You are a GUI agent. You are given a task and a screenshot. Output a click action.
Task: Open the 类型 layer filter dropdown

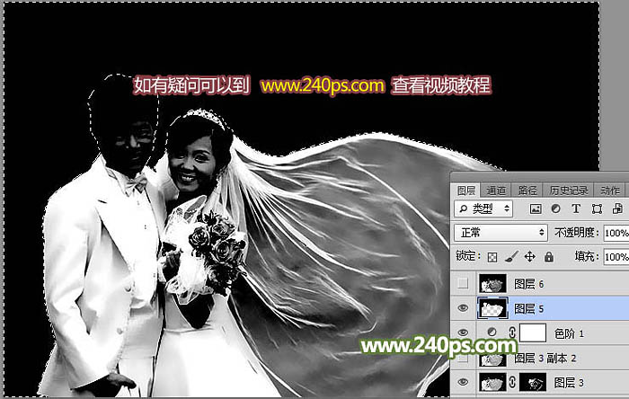click(x=483, y=208)
